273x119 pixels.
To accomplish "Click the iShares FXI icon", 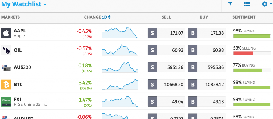I will click(6, 102).
